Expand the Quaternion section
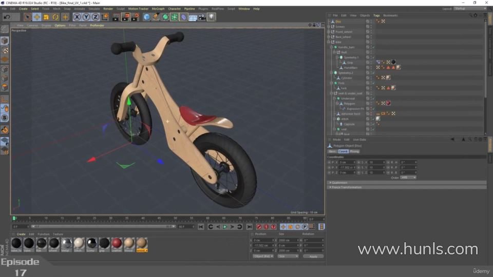The height and width of the screenshot is (277, 493). (339, 183)
